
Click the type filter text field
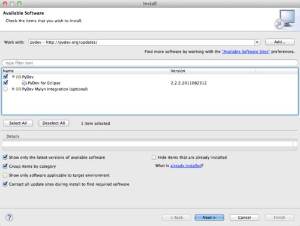pos(150,63)
